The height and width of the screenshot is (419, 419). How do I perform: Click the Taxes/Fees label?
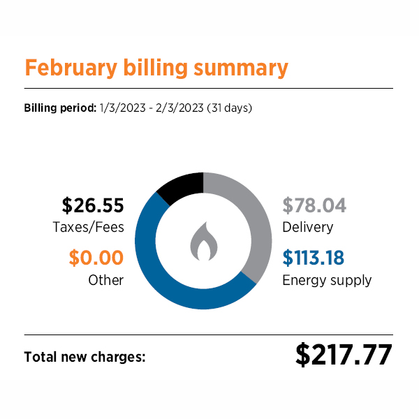click(87, 227)
